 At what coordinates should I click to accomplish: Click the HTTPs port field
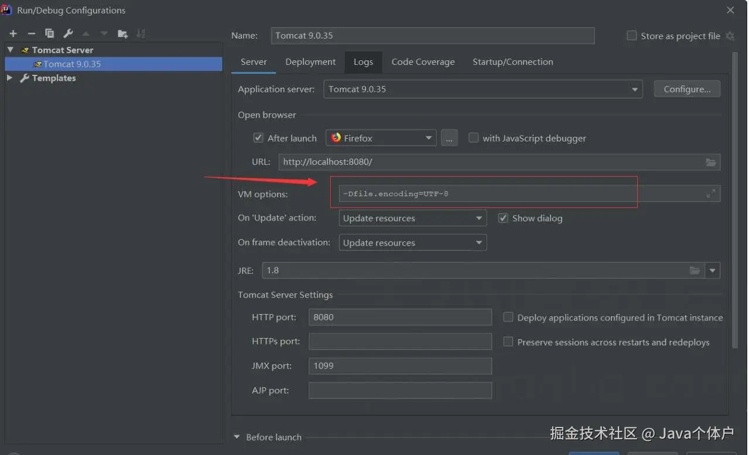coord(401,342)
